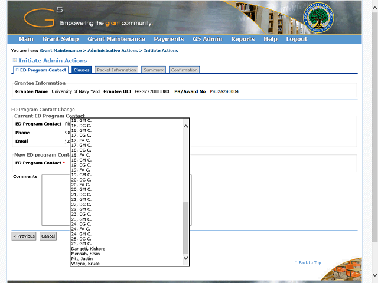This screenshot has width=378, height=283.
Task: Click the dropdown list scroll down arrow
Action: (185, 258)
